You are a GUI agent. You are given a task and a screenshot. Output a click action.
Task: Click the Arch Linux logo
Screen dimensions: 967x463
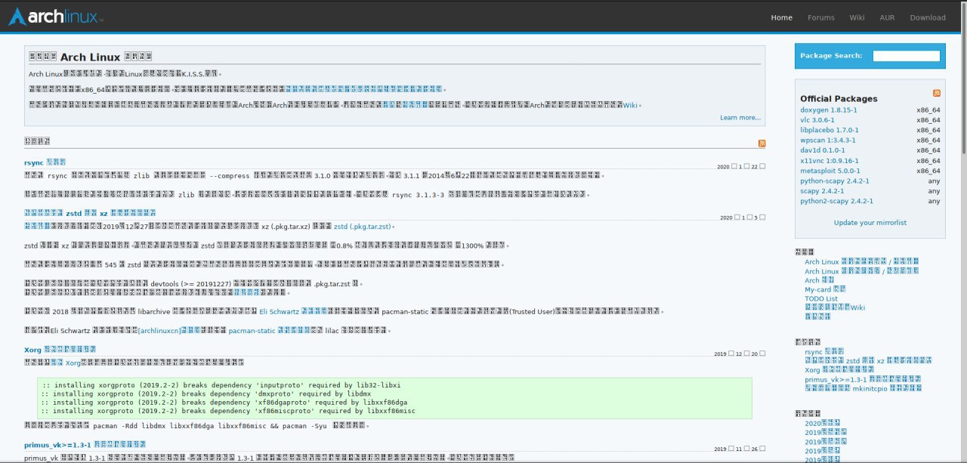55,16
